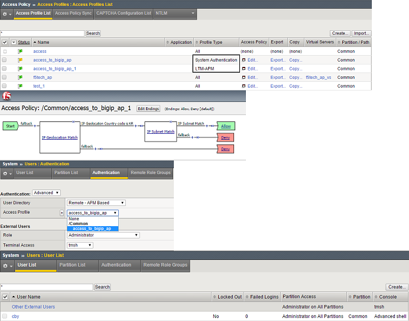The width and height of the screenshot is (409, 321).
Task: Open gear menu in Users Authentication bar
Action: tap(7, 173)
